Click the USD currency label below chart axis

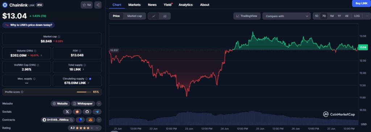tap(364, 124)
